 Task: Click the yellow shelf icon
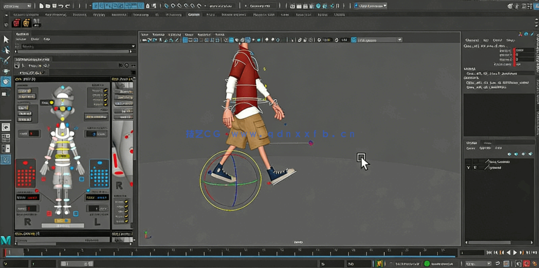coord(27,23)
